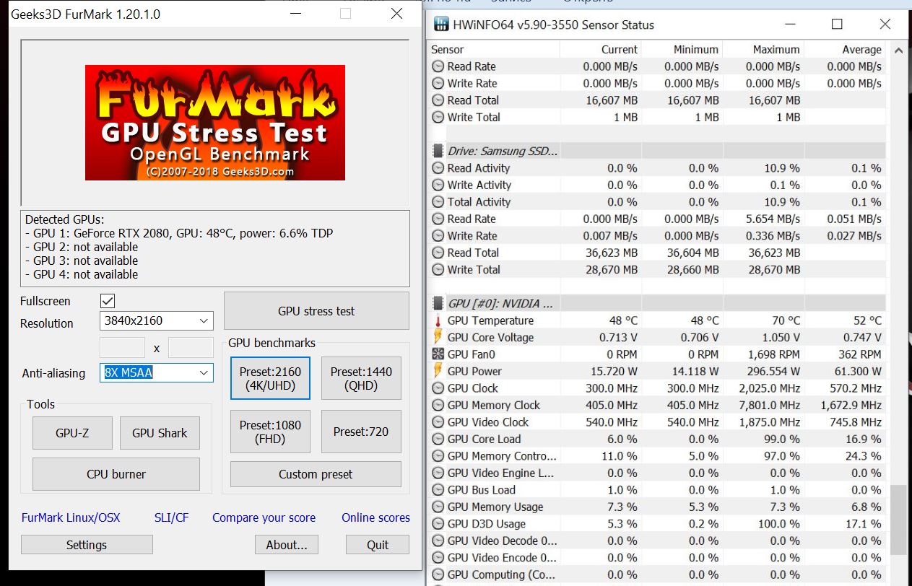This screenshot has height=586, width=912.
Task: Click the 28,670 MB Write Total row icon
Action: [x=438, y=269]
